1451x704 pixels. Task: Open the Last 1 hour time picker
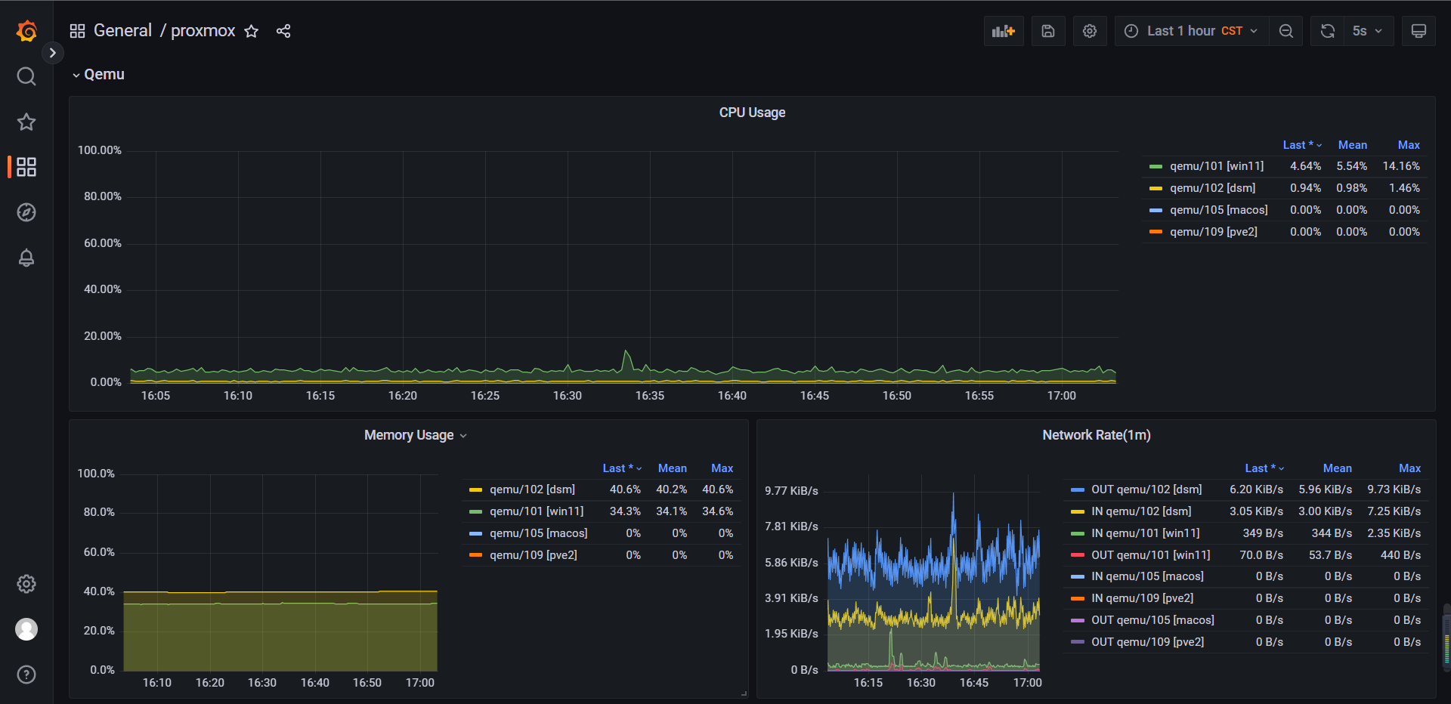tap(1191, 31)
